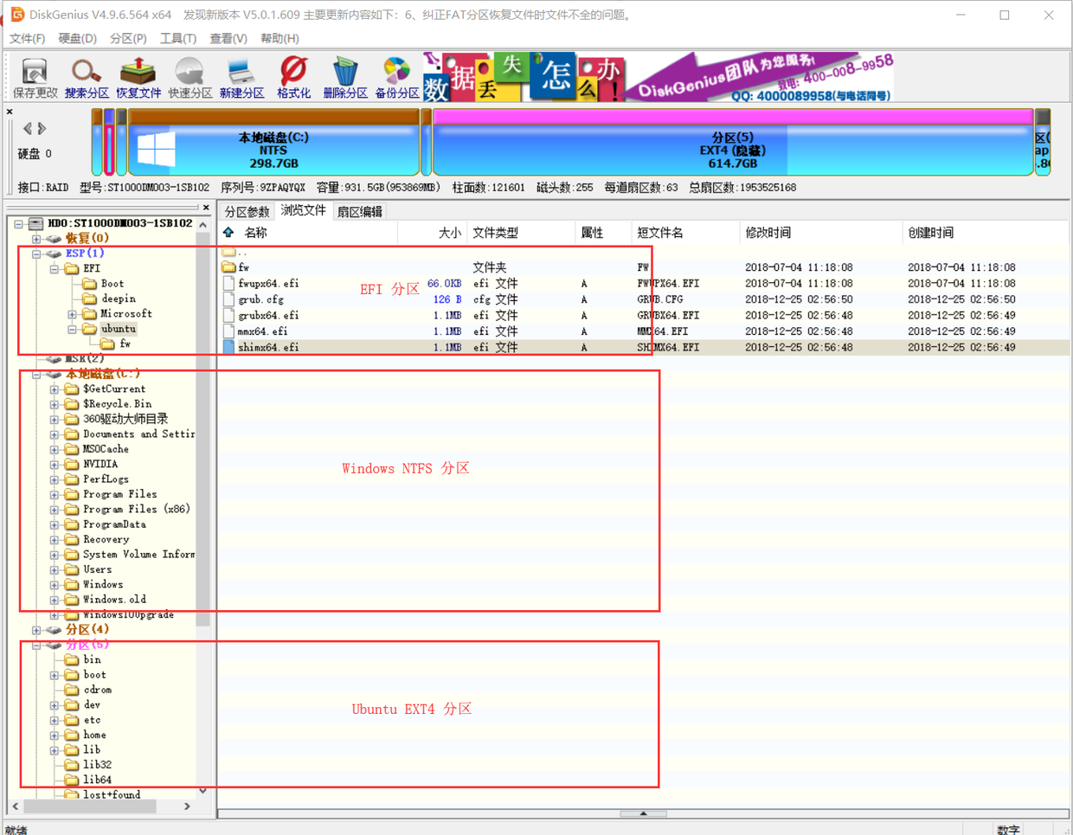Select the small magenta partition bar at left
Image resolution: width=1073 pixels, height=835 pixels.
(x=109, y=143)
